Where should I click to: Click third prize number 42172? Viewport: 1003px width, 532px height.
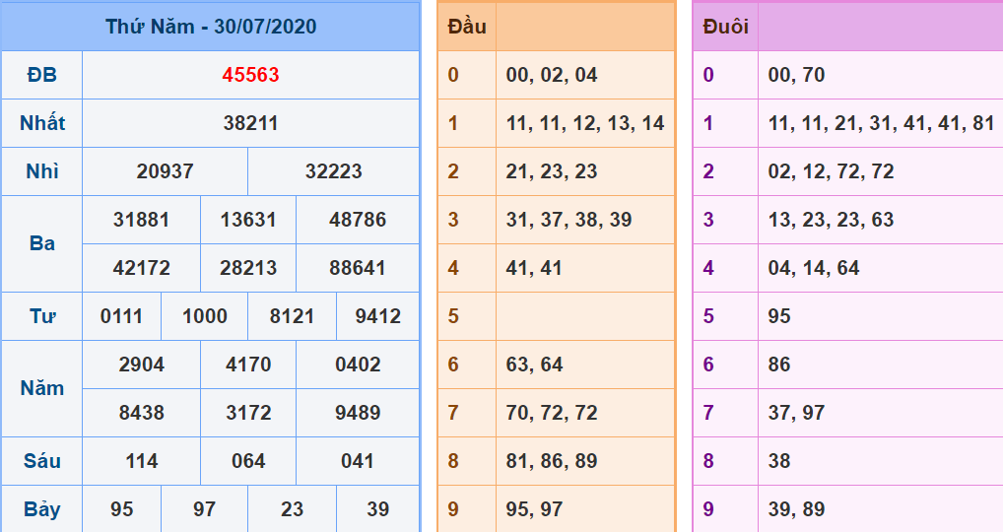[141, 268]
